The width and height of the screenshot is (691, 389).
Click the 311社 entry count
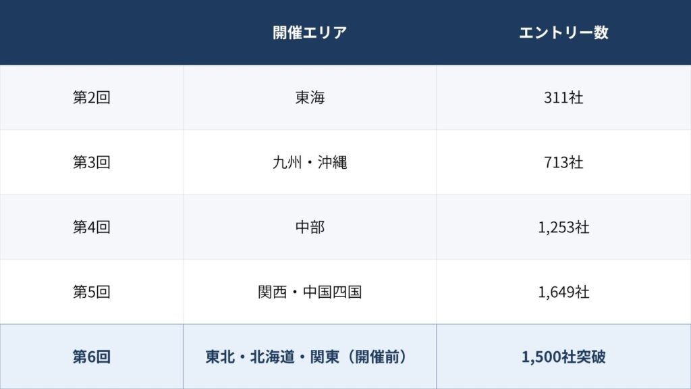coord(563,97)
